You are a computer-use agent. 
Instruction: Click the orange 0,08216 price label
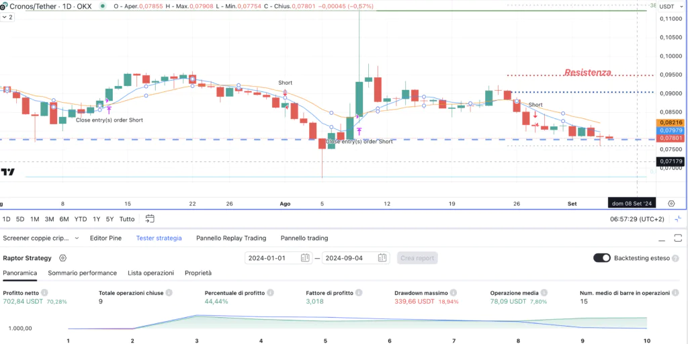670,123
